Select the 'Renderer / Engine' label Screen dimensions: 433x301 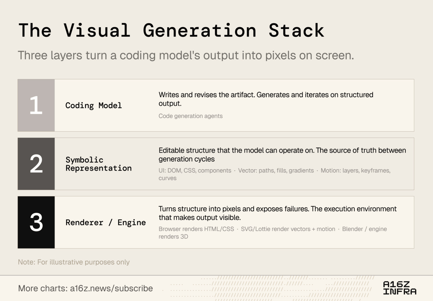click(106, 222)
